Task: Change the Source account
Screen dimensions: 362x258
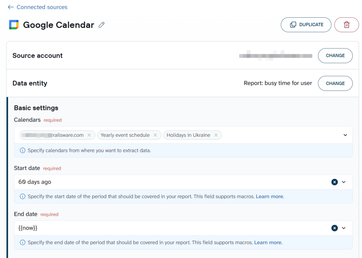Action: pos(335,56)
